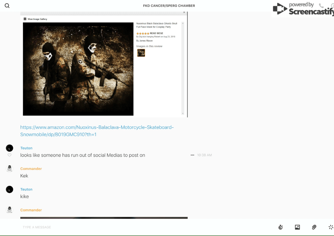Open the conversation title at the top
The width and height of the screenshot is (334, 236).
[x=169, y=6]
